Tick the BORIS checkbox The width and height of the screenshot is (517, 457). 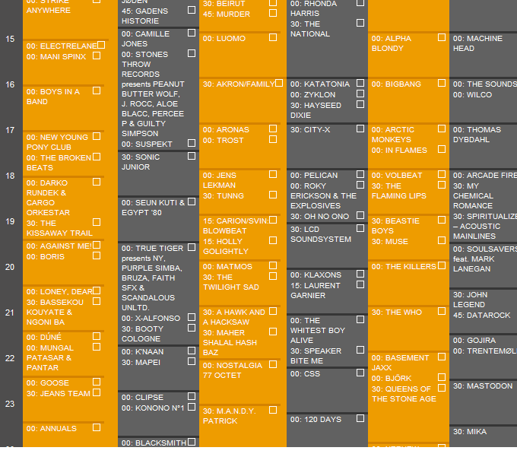(x=97, y=255)
